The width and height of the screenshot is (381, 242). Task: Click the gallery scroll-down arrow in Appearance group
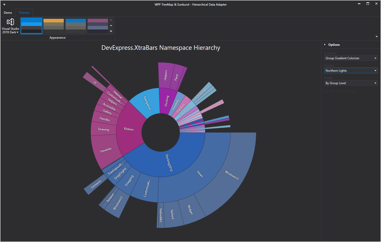click(111, 25)
